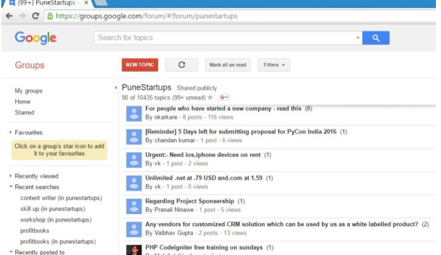Expand the Recently viewed section
The width and height of the screenshot is (441, 255).
click(11, 176)
